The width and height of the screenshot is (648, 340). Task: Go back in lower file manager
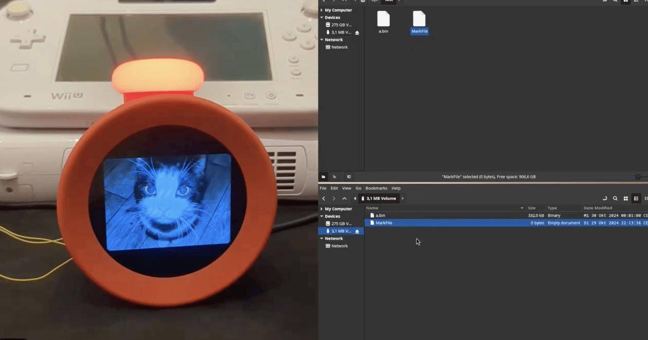323,198
